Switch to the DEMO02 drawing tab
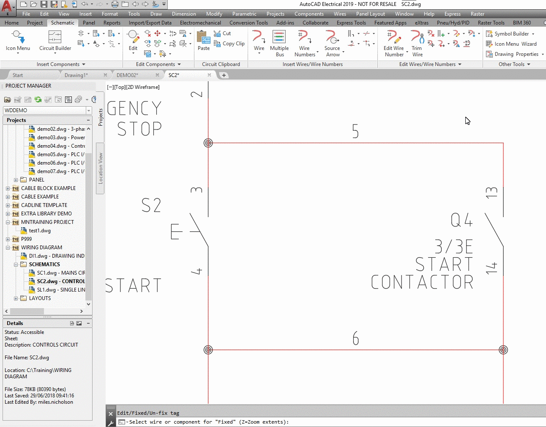 click(128, 75)
